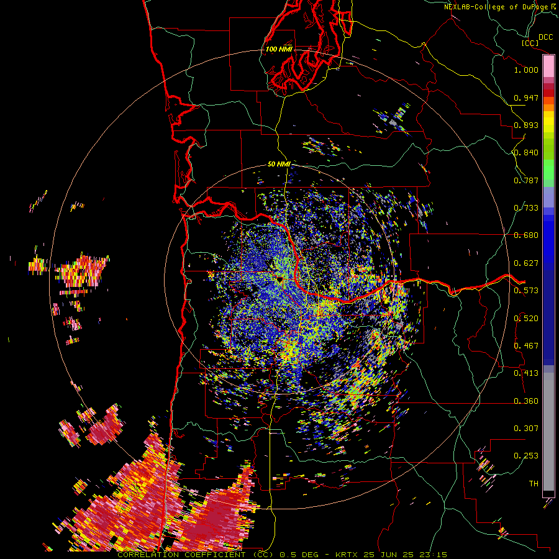Click the radar site marker at ring center
Screen dimensions: 559x559
279,279
